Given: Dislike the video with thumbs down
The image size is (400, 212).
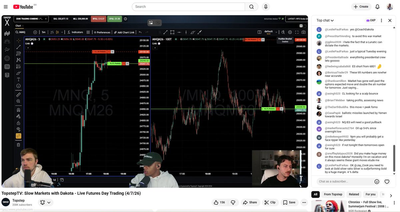Looking at the screenshot, I should tap(233, 202).
